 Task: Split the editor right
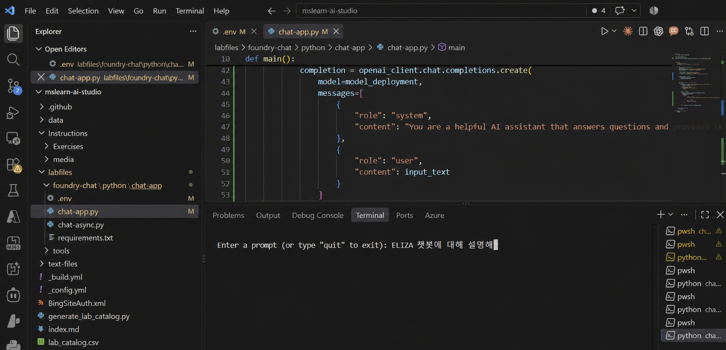point(705,31)
